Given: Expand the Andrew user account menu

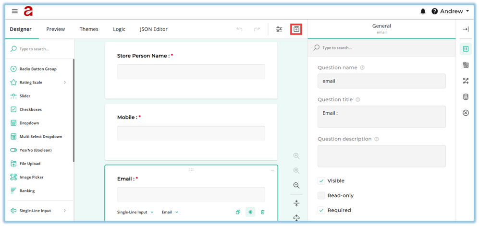Looking at the screenshot, I should pos(451,11).
